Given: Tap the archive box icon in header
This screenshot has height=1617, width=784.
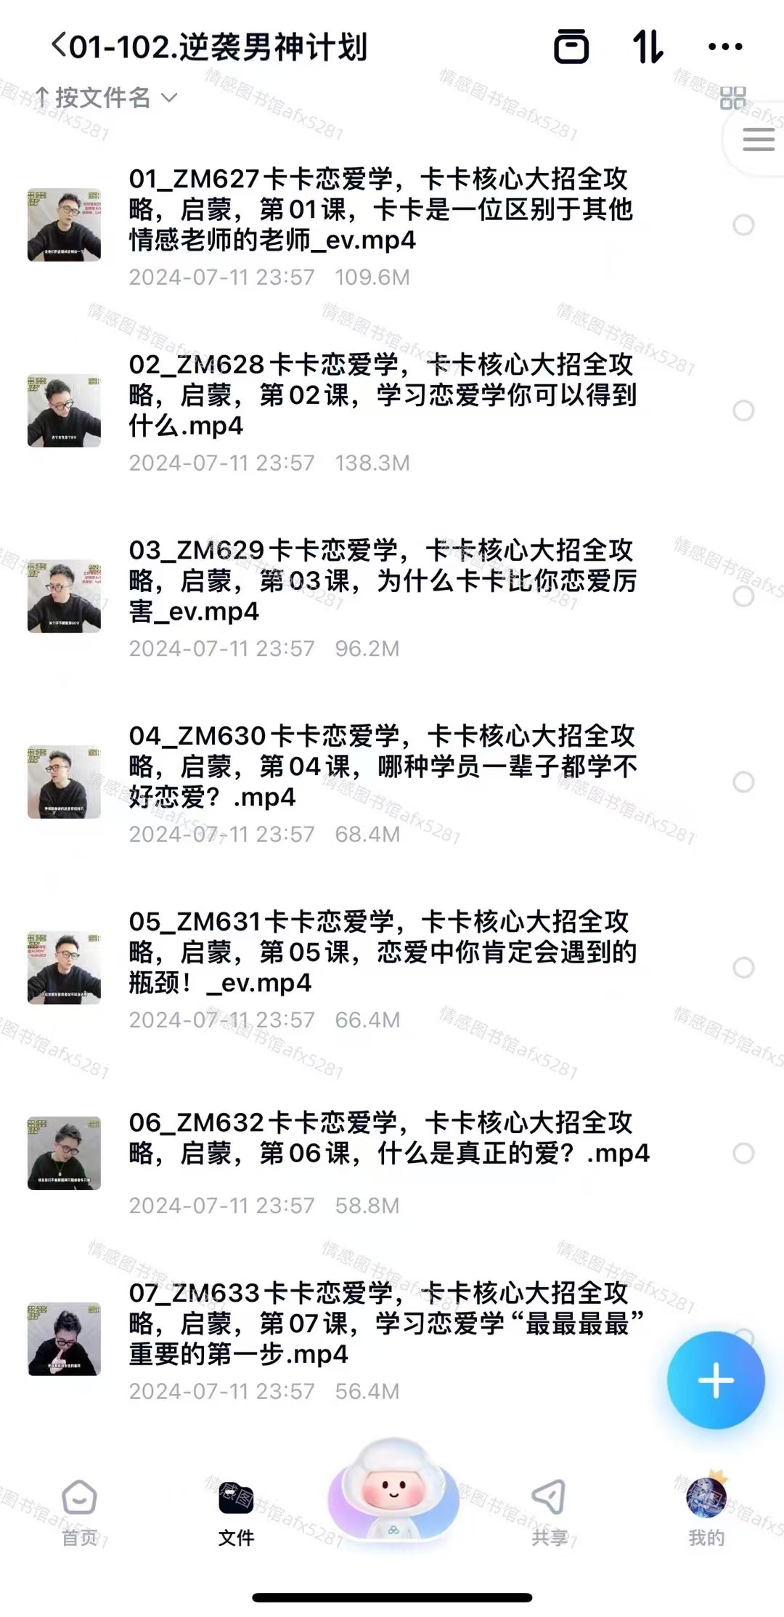Looking at the screenshot, I should pyautogui.click(x=571, y=46).
